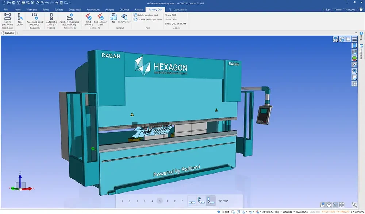365x214 pixels.
Task: Start the Full collision check
Action: coord(101,19)
